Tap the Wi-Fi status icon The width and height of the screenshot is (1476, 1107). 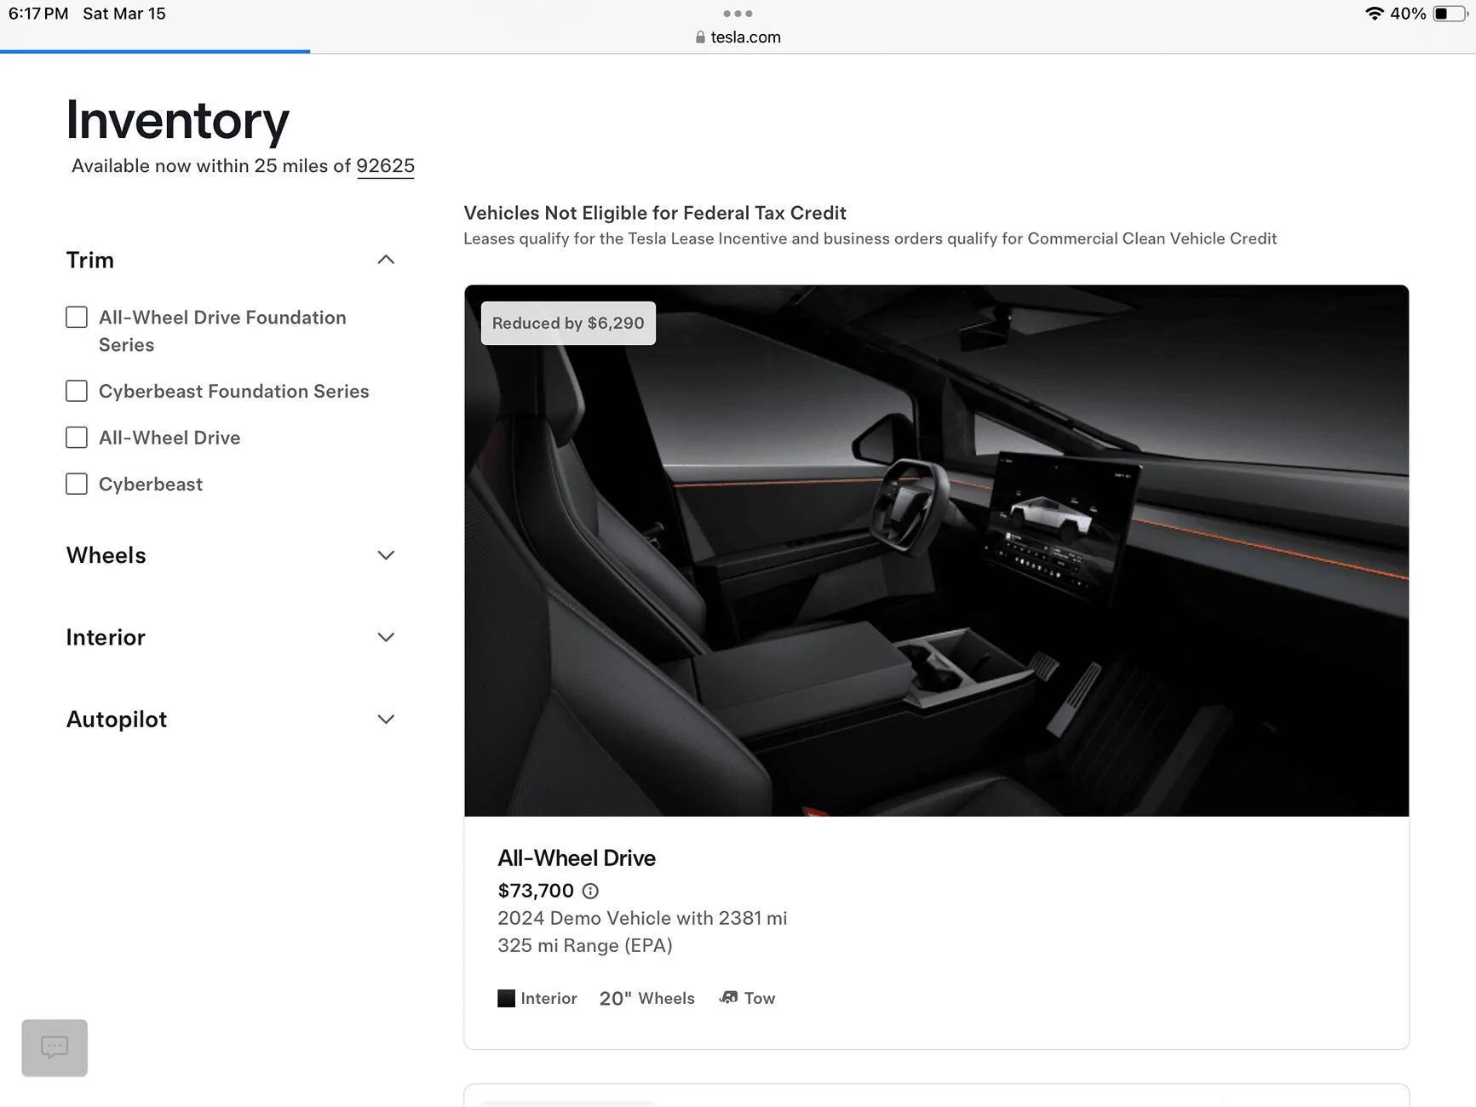pyautogui.click(x=1374, y=14)
